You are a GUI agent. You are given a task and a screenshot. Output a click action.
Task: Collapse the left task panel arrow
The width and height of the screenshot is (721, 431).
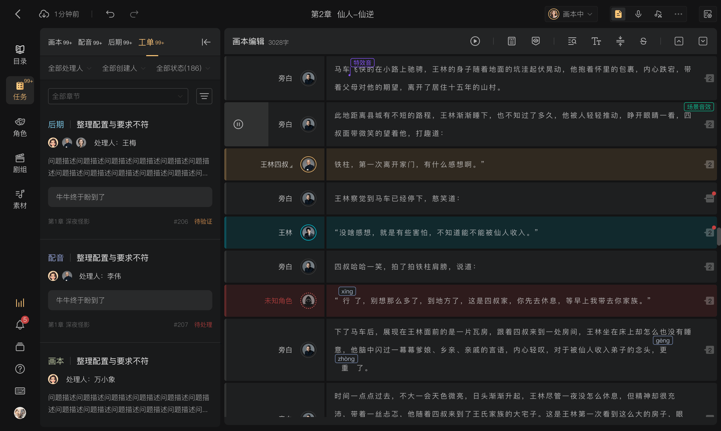pos(206,42)
